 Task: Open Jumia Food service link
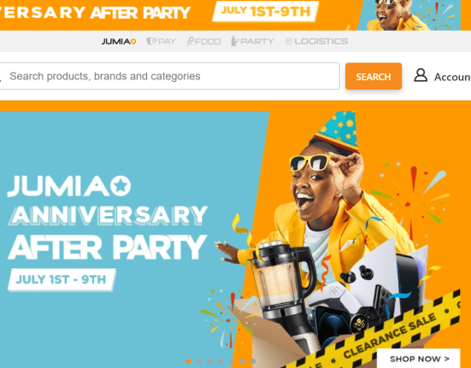[x=203, y=41]
